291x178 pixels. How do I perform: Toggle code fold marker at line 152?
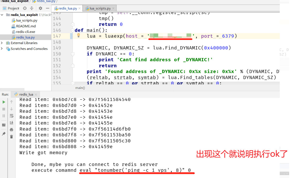[x=73, y=66]
